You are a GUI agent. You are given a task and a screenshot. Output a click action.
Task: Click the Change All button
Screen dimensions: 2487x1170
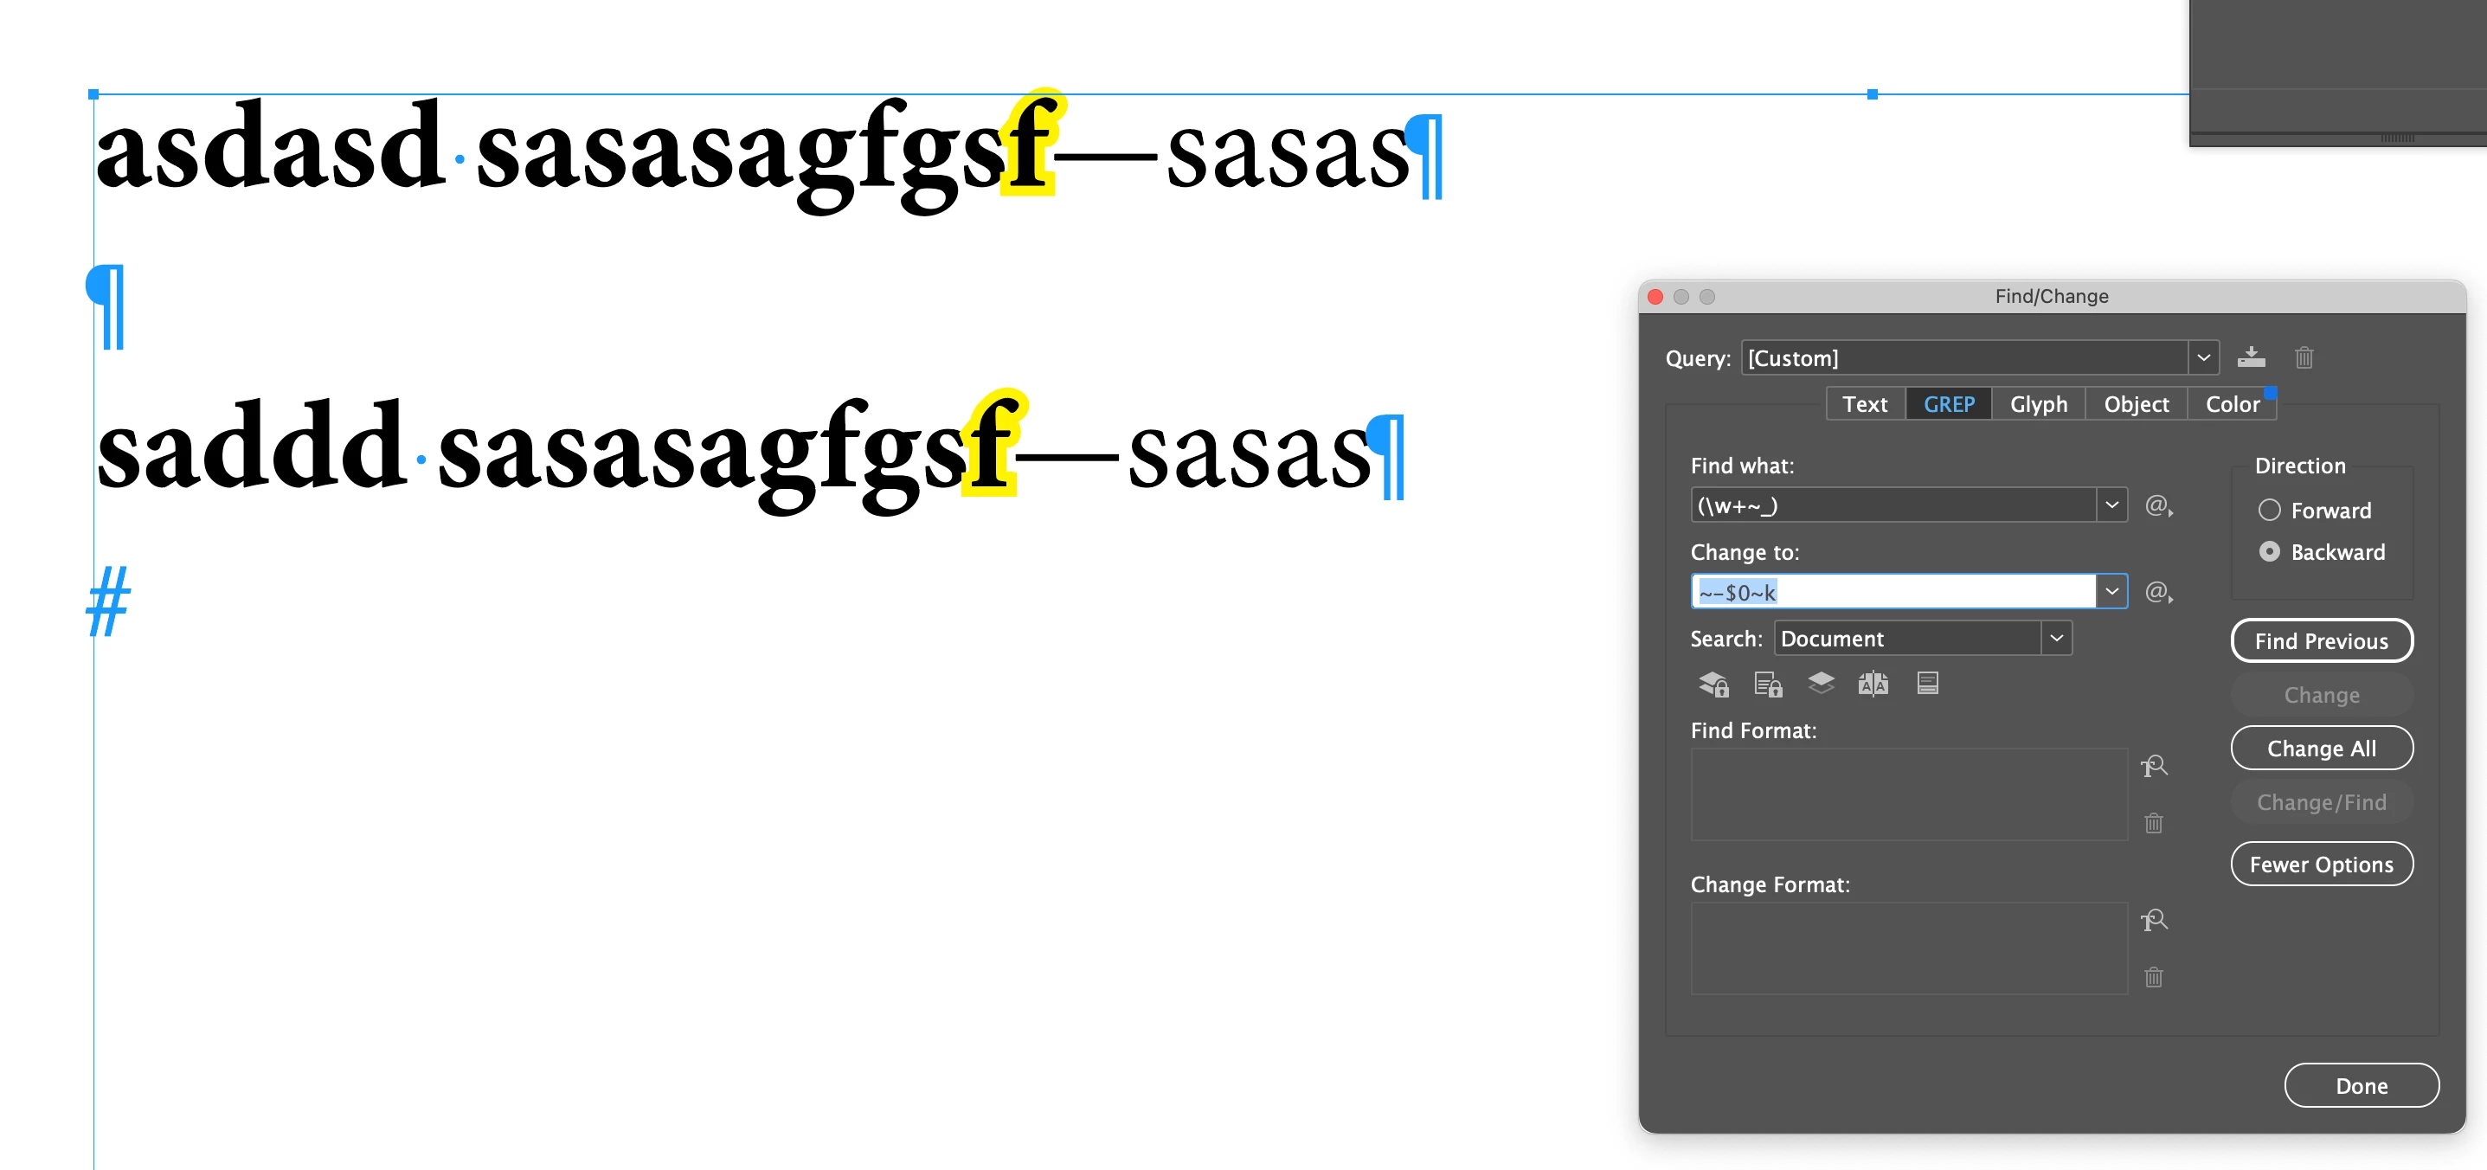pos(2321,749)
